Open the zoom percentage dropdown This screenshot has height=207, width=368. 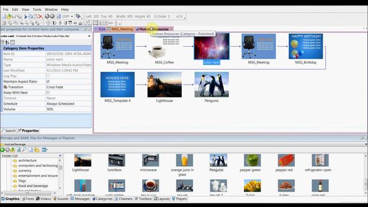point(72,17)
